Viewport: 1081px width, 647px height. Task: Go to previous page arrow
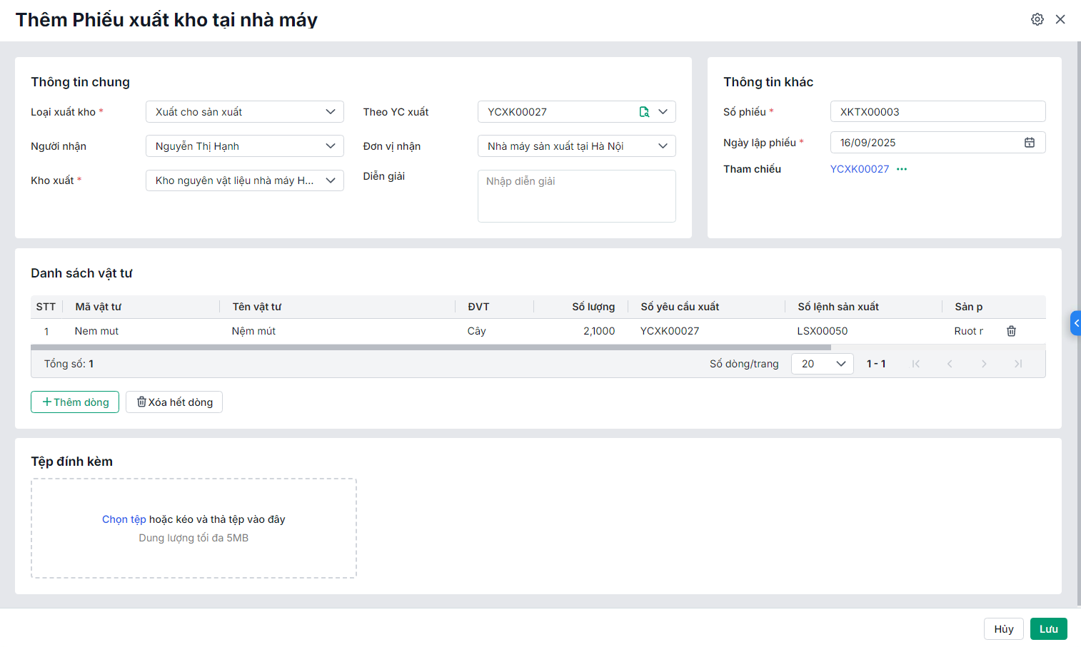[x=950, y=364]
